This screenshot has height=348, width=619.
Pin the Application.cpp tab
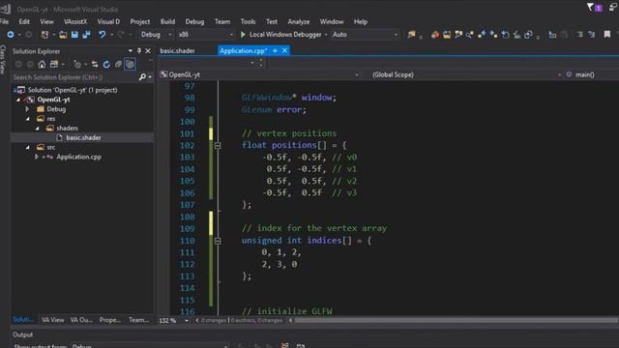275,50
